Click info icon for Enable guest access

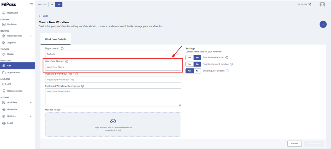coord(227,71)
